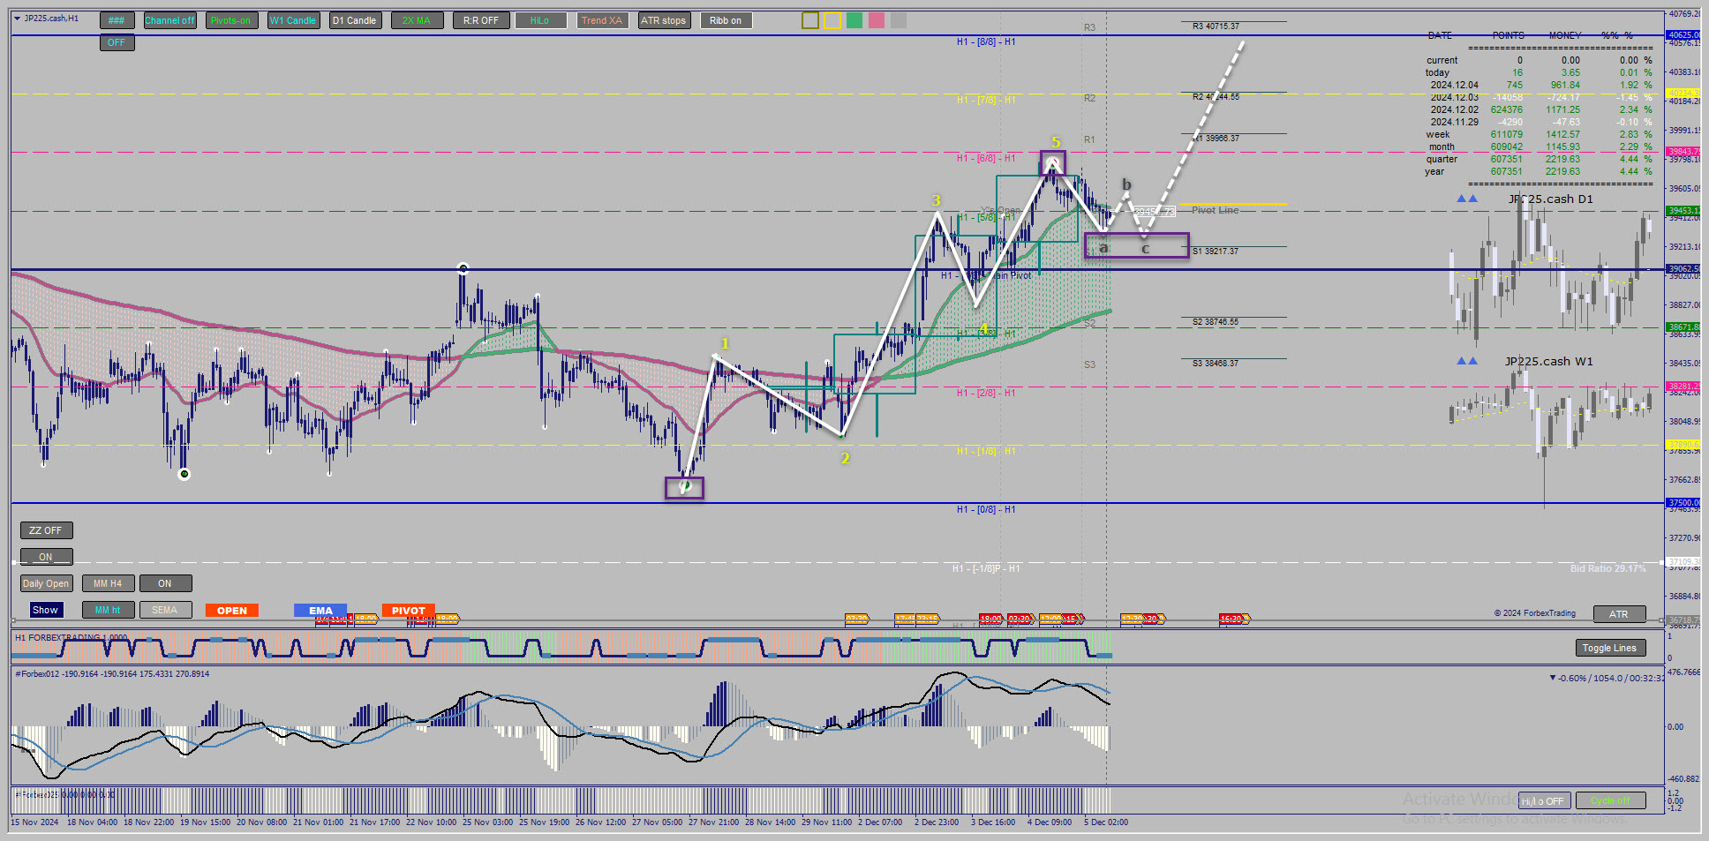The width and height of the screenshot is (1709, 841).
Task: Open the JP225.cash,H1 chart dropdown arrow
Action: click(17, 19)
